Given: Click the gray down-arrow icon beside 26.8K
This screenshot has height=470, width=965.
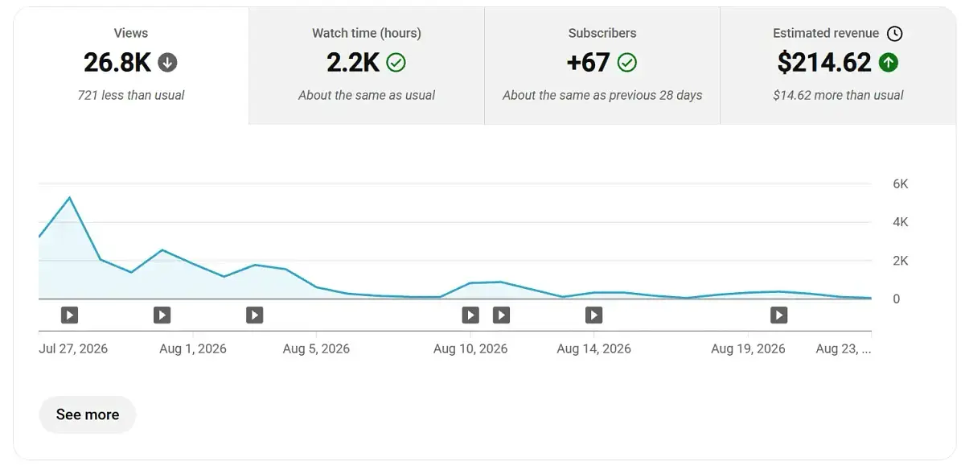Looking at the screenshot, I should coord(168,62).
